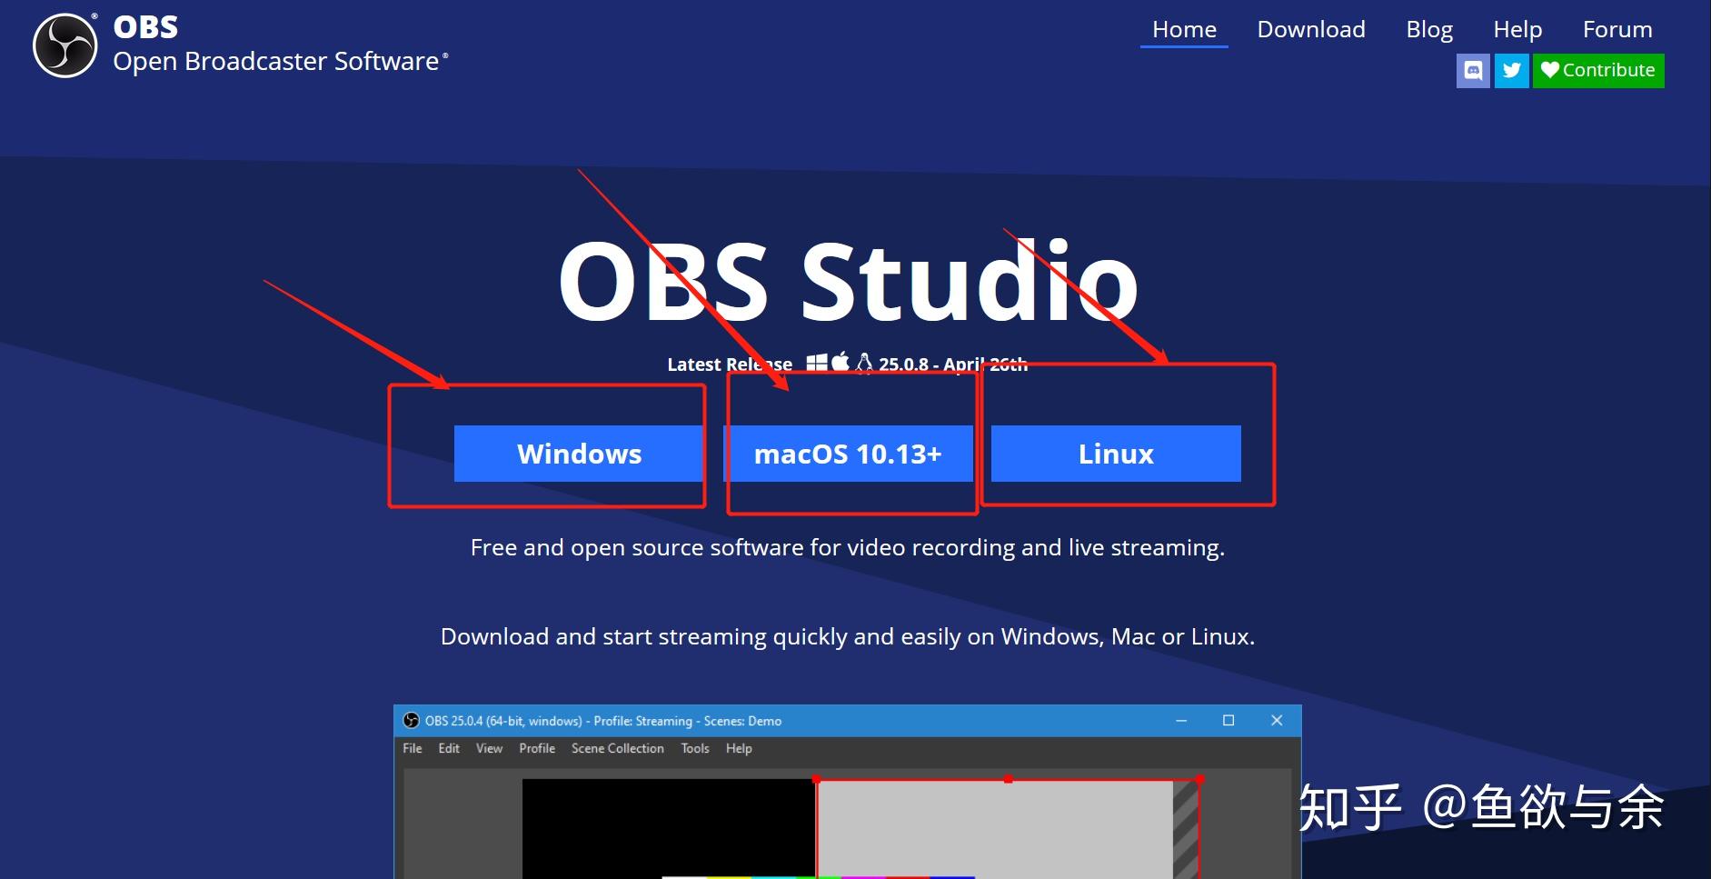Click the OBS logo icon
The image size is (1711, 879).
(x=65, y=45)
